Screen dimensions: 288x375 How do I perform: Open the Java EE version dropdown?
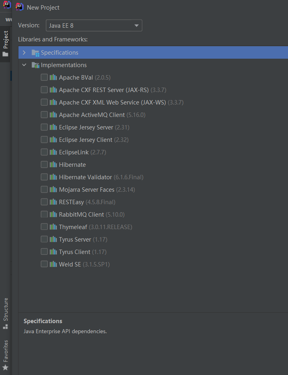(x=94, y=25)
